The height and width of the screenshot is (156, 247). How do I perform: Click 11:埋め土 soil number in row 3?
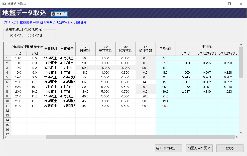coord(67,68)
